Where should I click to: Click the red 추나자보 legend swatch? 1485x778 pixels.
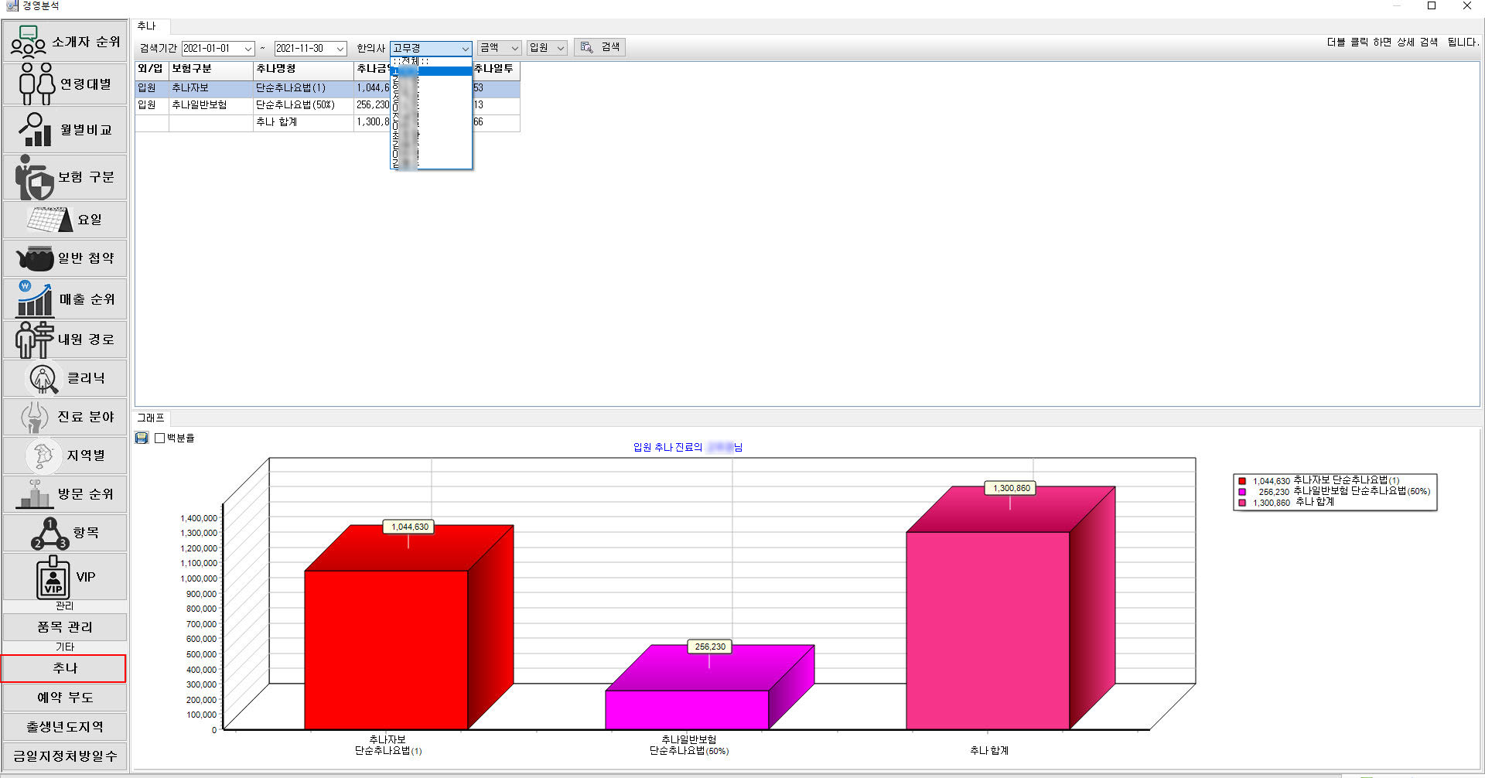point(1242,481)
